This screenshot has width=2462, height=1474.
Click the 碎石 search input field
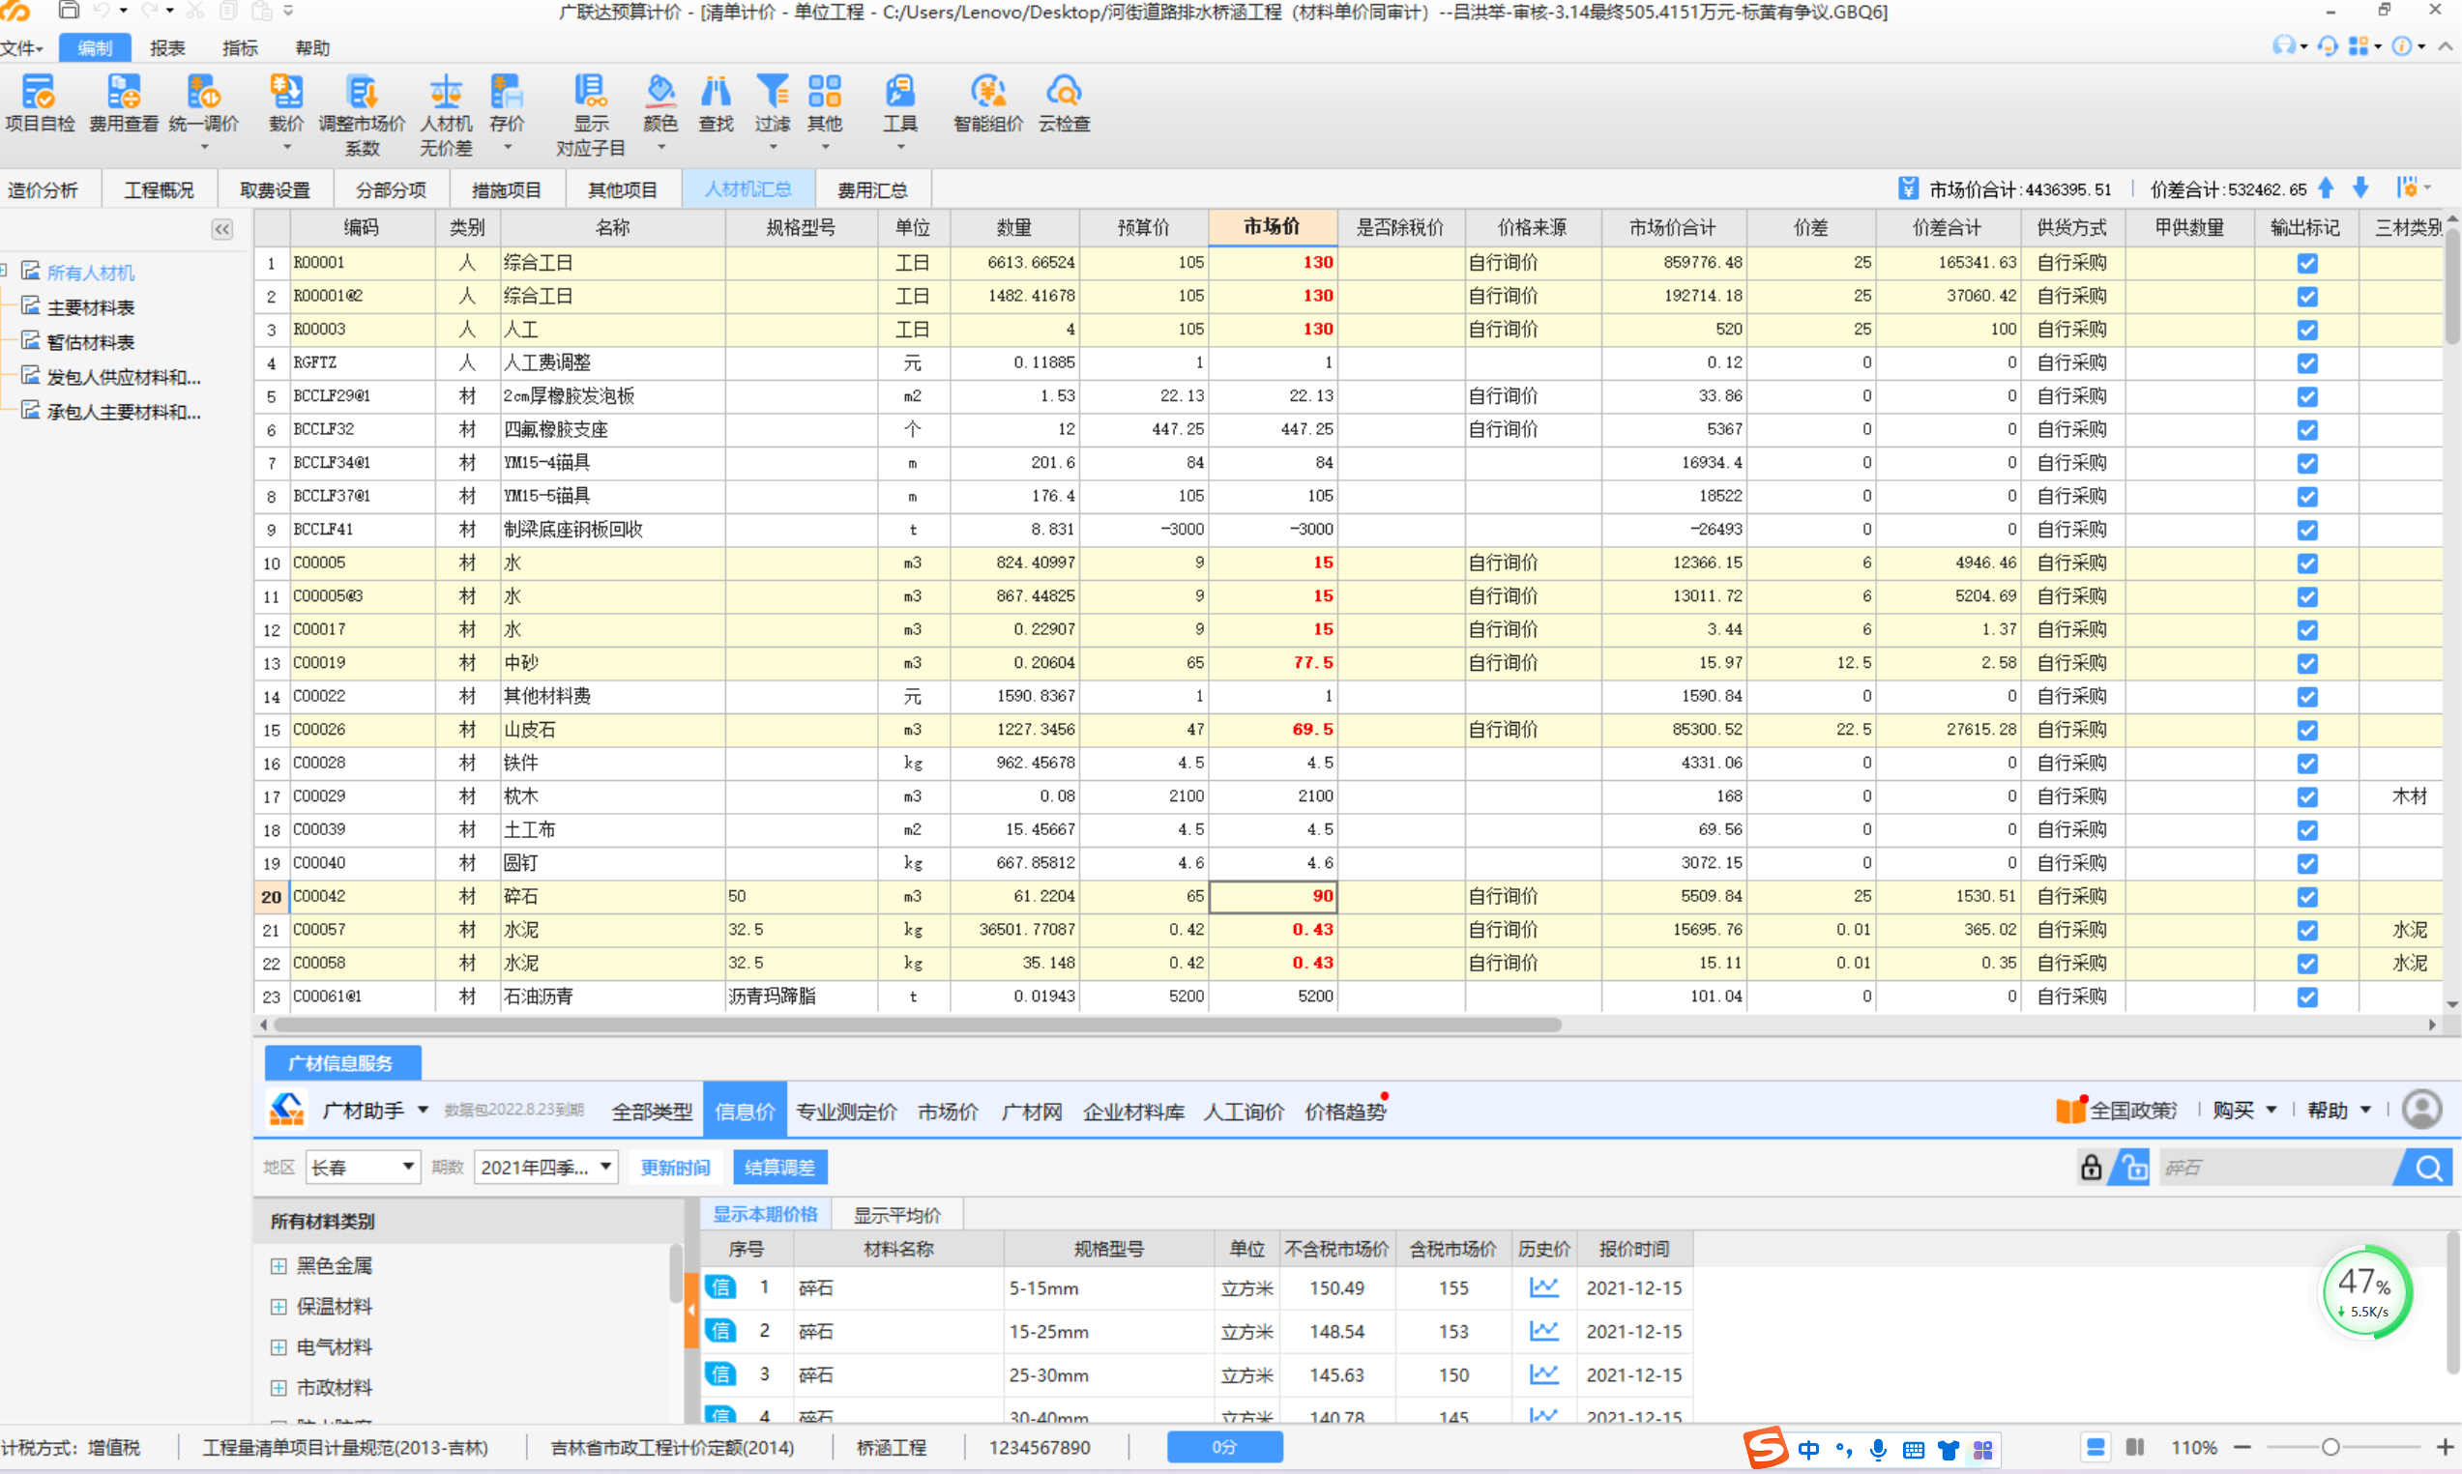coord(2275,1167)
